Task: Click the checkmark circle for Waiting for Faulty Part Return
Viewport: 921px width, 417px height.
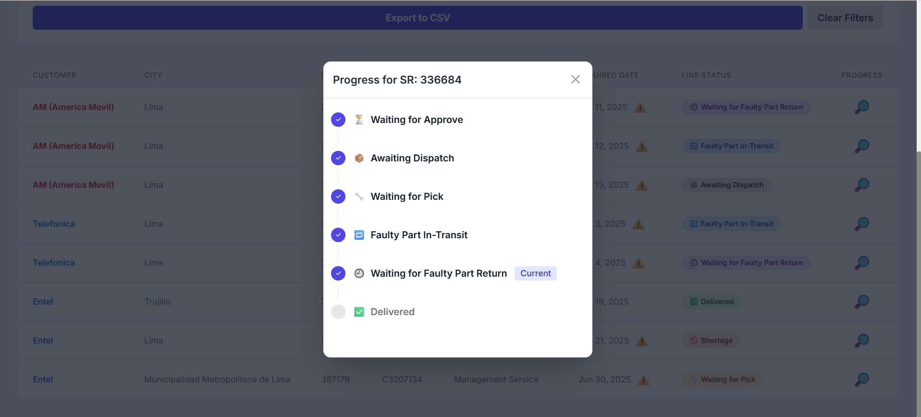Action: pos(338,273)
